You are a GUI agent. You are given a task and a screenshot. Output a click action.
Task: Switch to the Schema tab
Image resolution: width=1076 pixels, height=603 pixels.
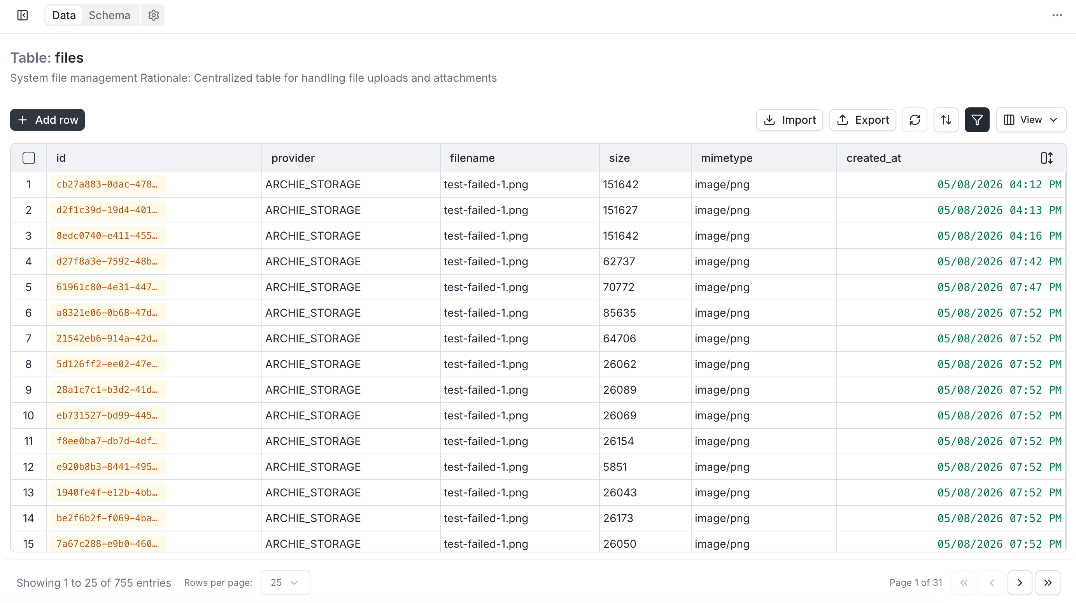[109, 16]
